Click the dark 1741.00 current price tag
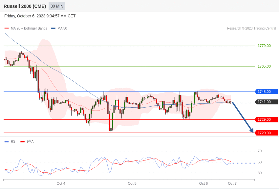 pyautogui.click(x=267, y=102)
